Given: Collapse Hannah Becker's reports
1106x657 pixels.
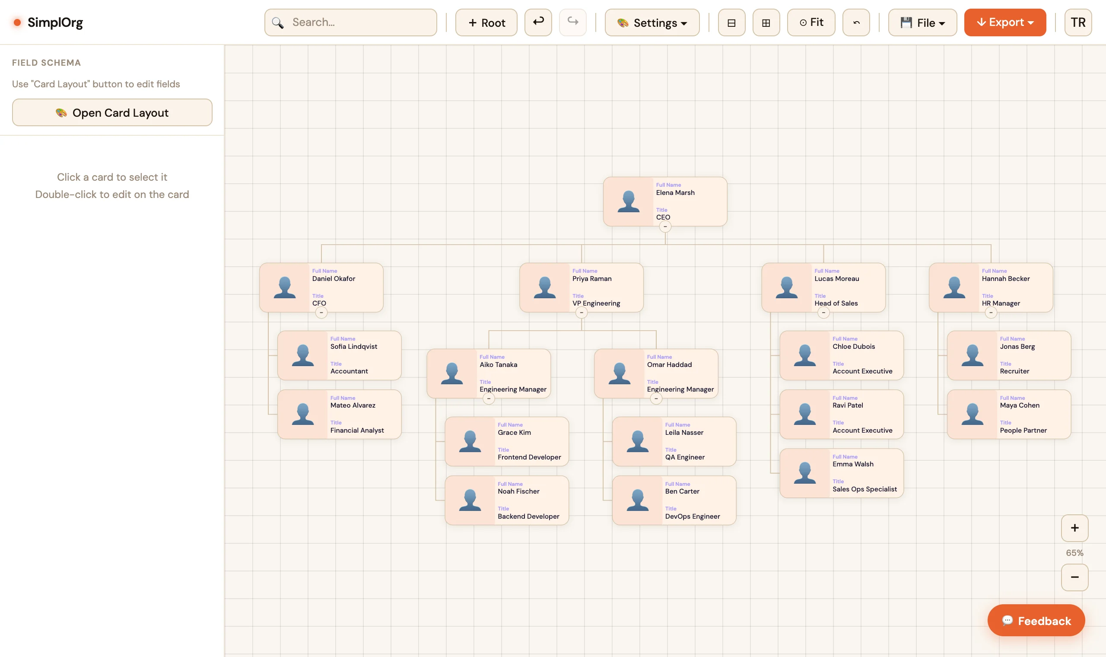Looking at the screenshot, I should [991, 313].
